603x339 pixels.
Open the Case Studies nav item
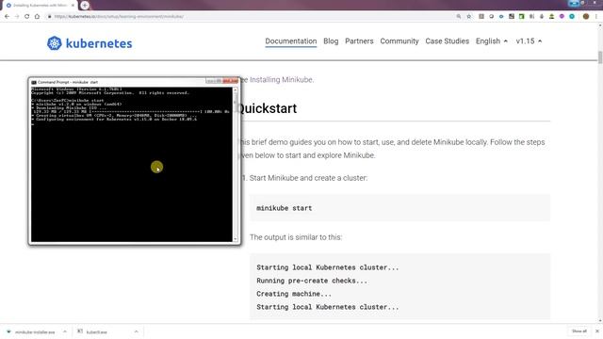(447, 41)
